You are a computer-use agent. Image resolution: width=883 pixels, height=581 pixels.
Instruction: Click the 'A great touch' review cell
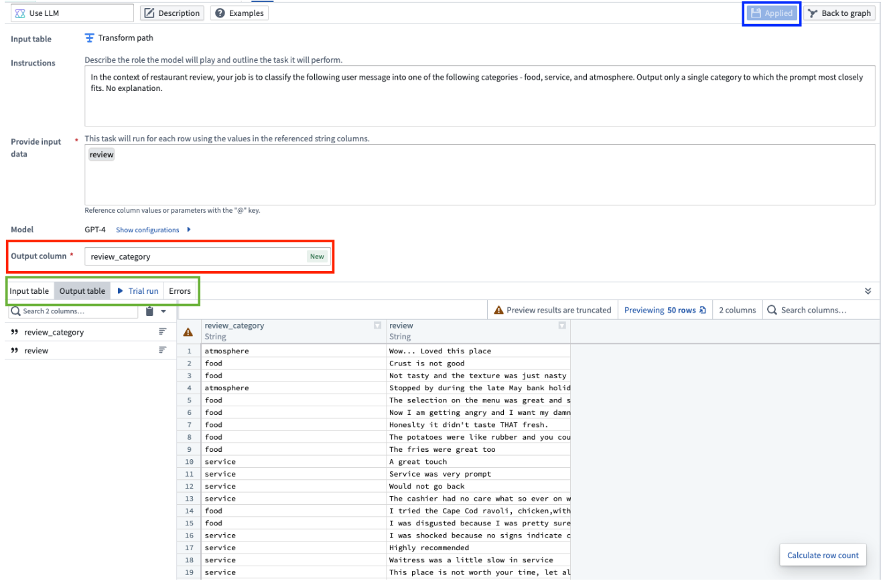tap(478, 462)
